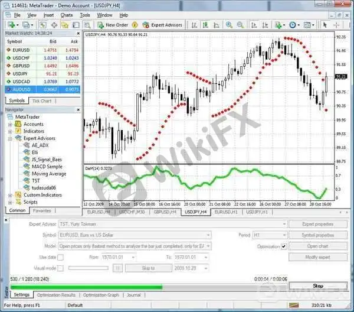Toggle the Navigator star-folder icon
Image resolution: width=354 pixels, height=312 pixels.
click(x=65, y=25)
